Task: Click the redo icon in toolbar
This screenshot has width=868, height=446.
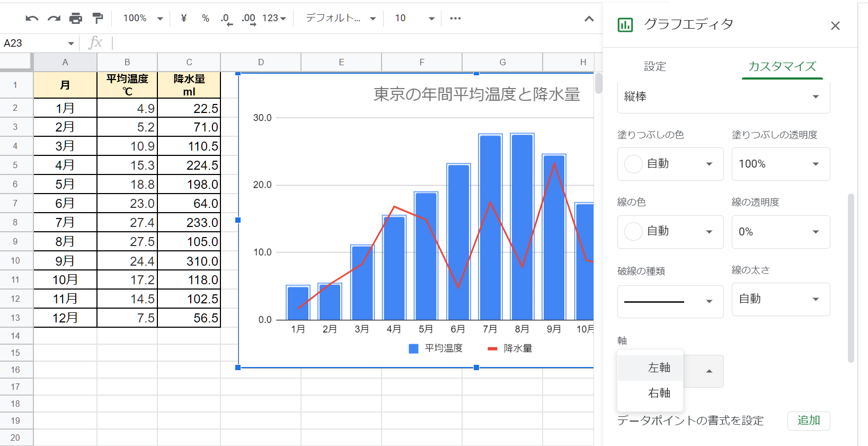Action: coord(54,19)
